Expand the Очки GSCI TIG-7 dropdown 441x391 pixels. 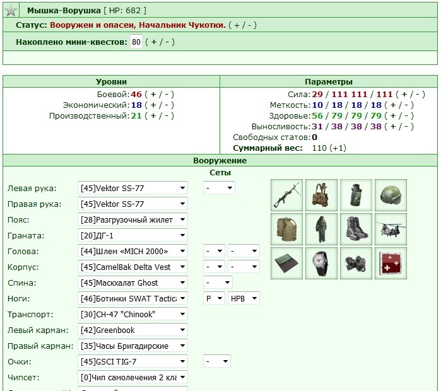[x=132, y=361]
